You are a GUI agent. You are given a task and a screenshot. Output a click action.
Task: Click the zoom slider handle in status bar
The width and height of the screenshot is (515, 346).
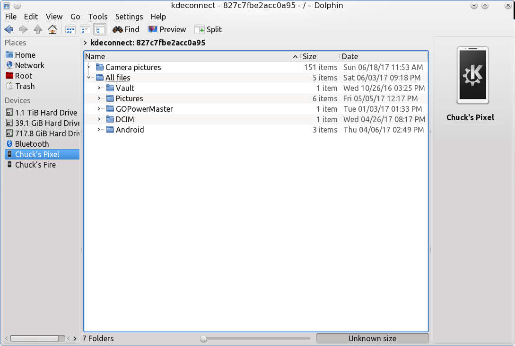(204, 338)
